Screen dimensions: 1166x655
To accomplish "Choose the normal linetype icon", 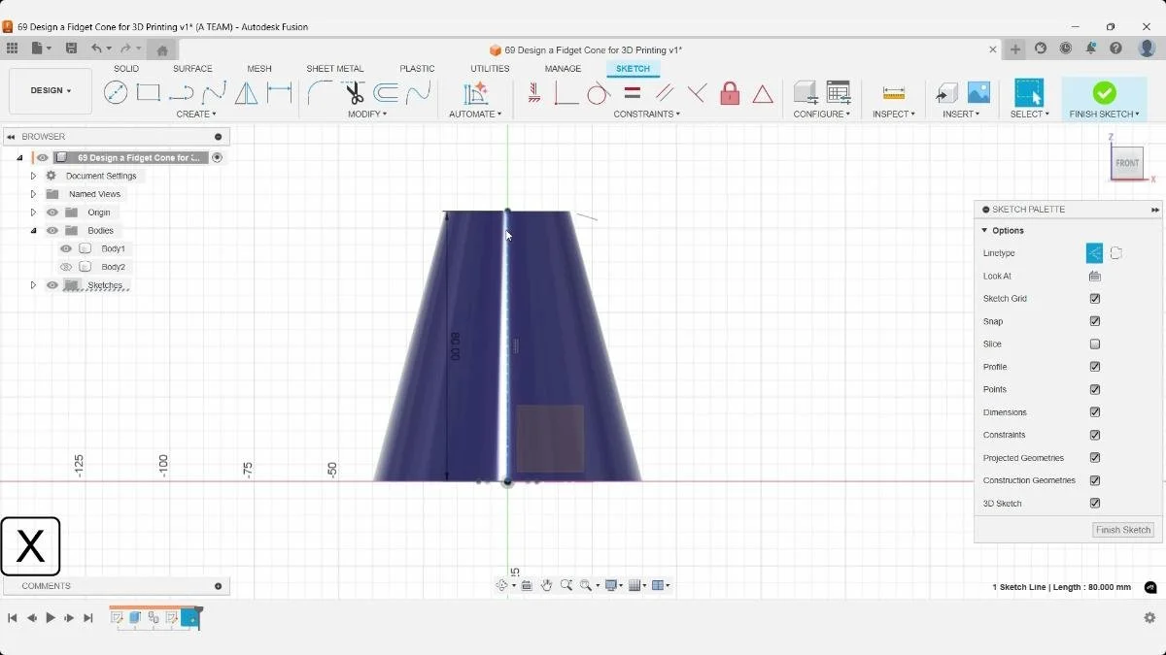I will coord(1094,253).
